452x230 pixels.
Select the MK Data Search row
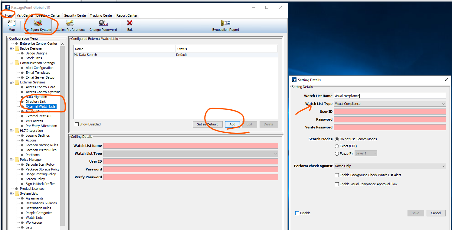[175, 55]
